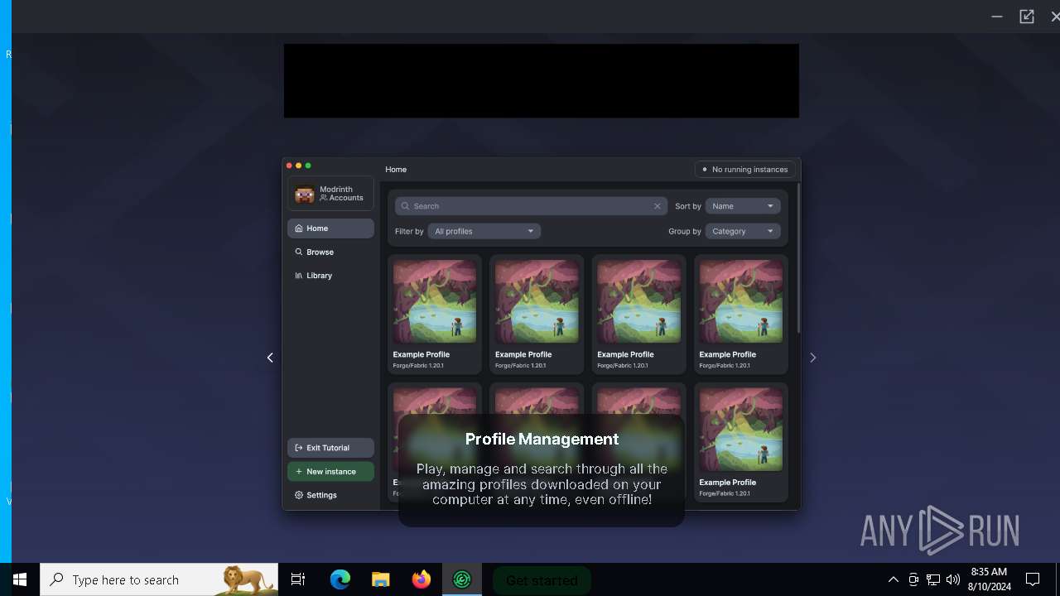
Task: Clear search with X icon
Action: click(658, 206)
